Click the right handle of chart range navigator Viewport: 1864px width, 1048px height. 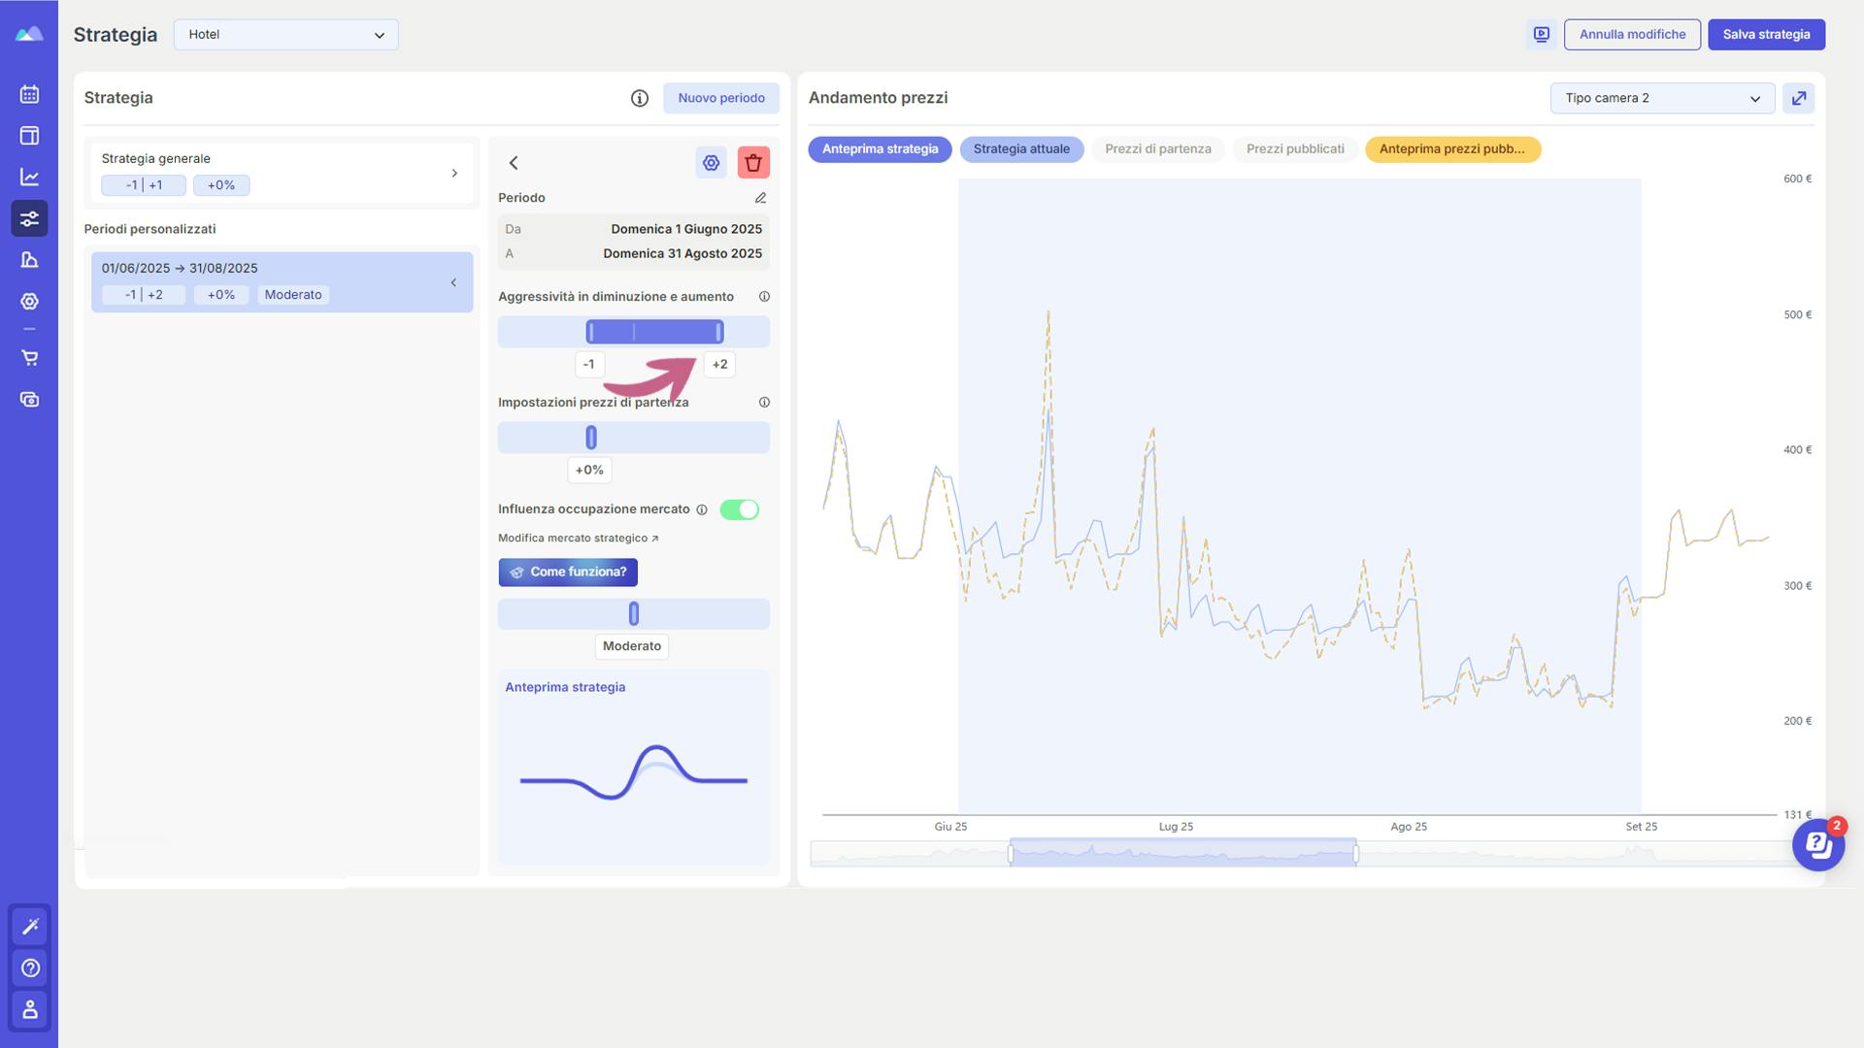click(1355, 854)
